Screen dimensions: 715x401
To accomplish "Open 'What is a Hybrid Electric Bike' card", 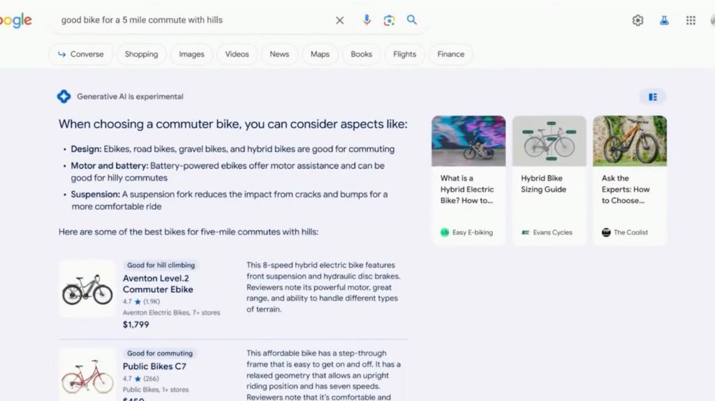I will click(x=469, y=181).
